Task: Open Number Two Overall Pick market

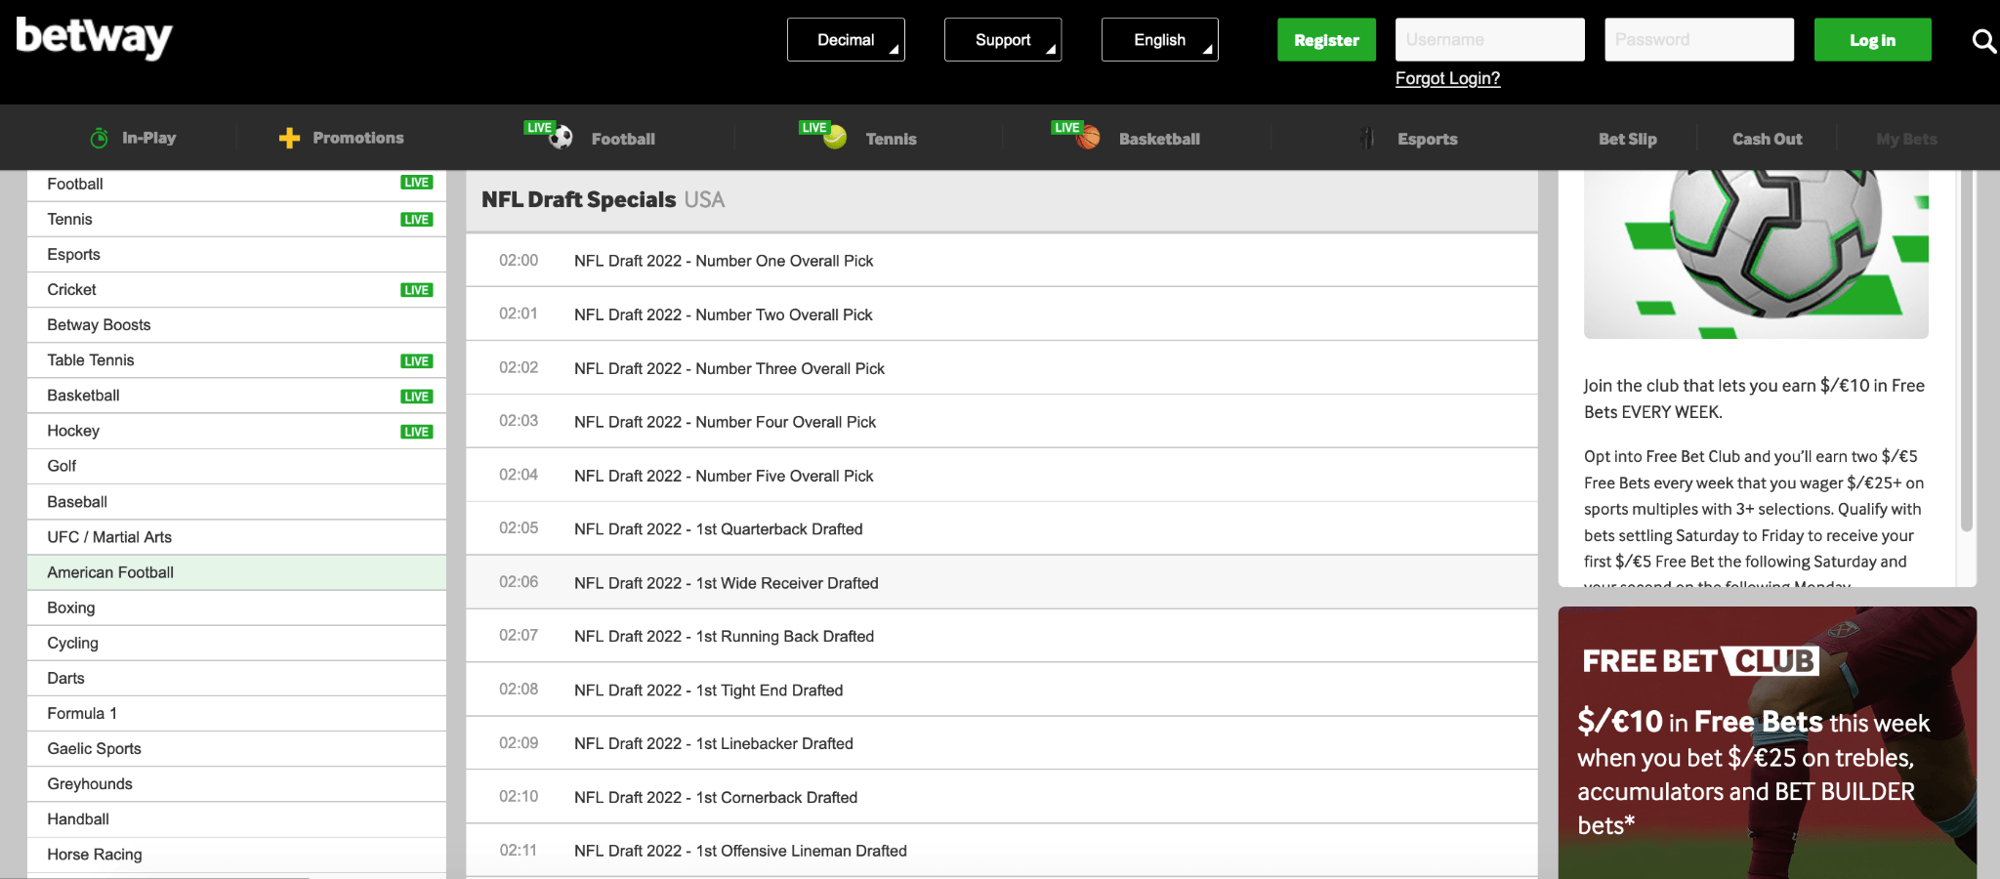Action: (1001, 314)
